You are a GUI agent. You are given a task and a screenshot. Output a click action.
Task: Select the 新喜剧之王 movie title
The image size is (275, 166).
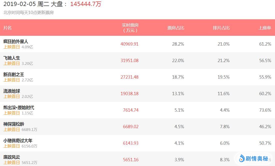[14, 75]
